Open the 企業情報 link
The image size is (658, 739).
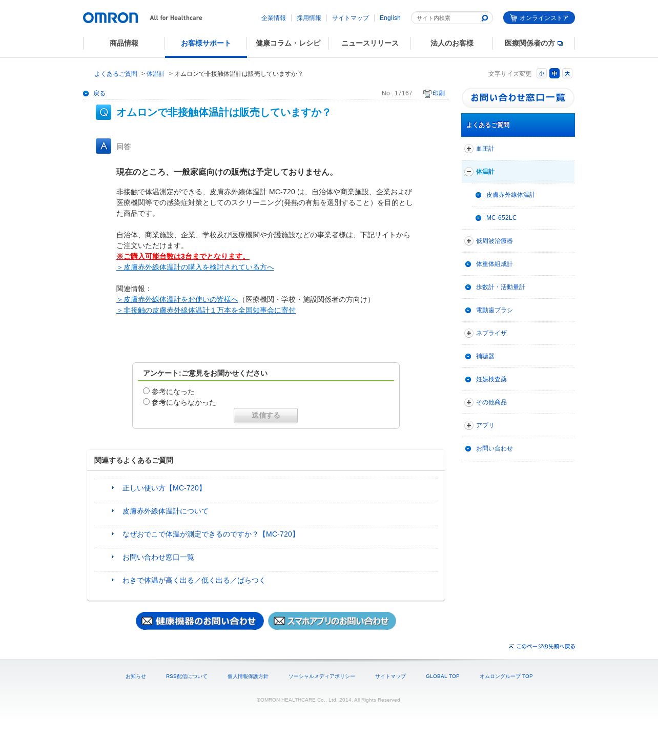pos(274,18)
